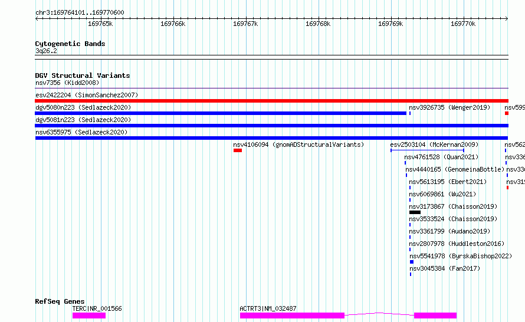This screenshot has height=322, width=525.
Task: Click the nsv3361799 (Audano2019) label
Action: click(x=449, y=231)
